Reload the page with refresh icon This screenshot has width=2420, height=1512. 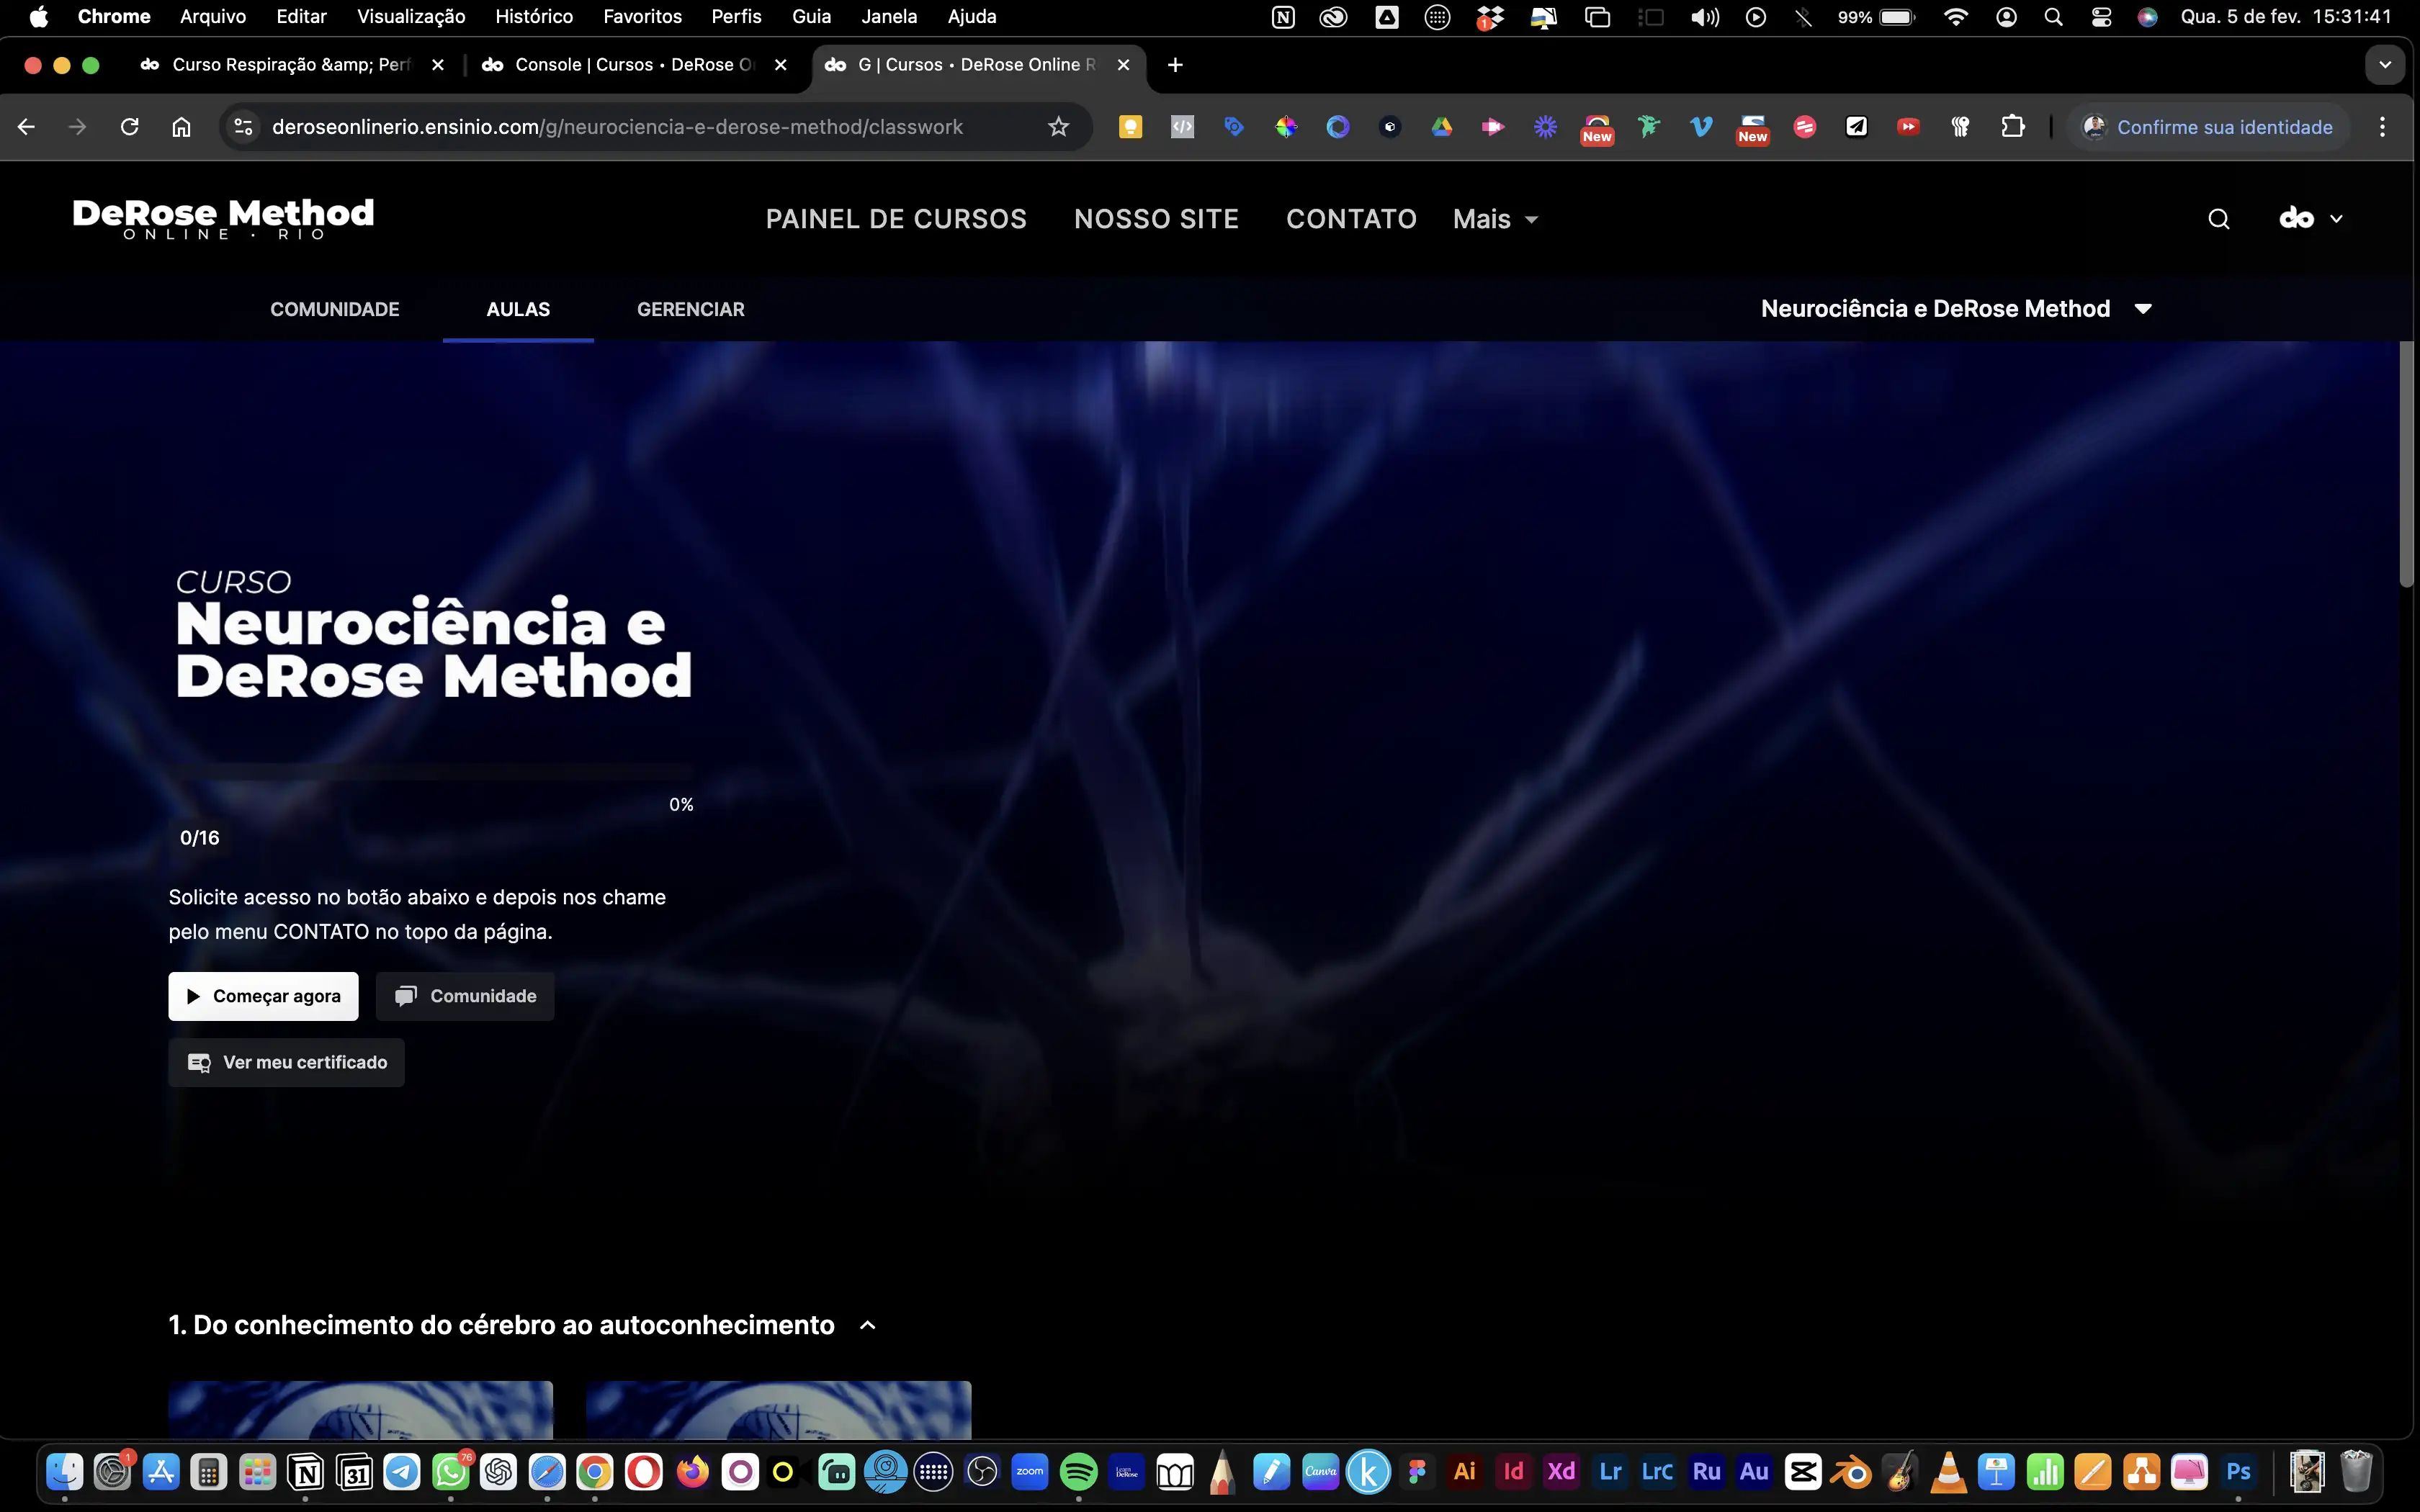coord(129,127)
